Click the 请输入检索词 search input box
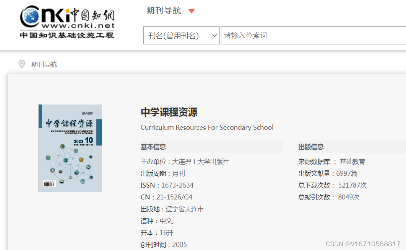The height and width of the screenshot is (250, 406). point(313,35)
